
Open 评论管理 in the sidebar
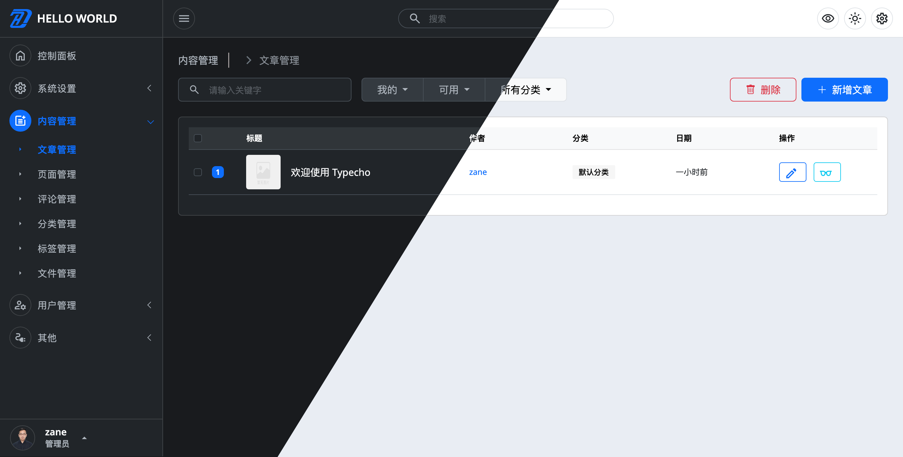click(x=57, y=199)
